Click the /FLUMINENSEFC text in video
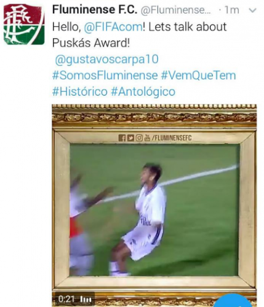Screen dimensions: 264x307 click(x=172, y=138)
